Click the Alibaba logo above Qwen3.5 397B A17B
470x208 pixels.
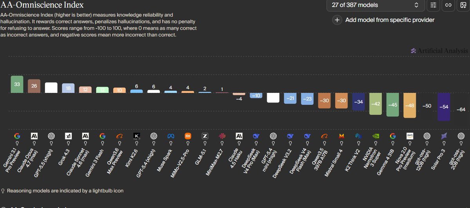coord(324,136)
